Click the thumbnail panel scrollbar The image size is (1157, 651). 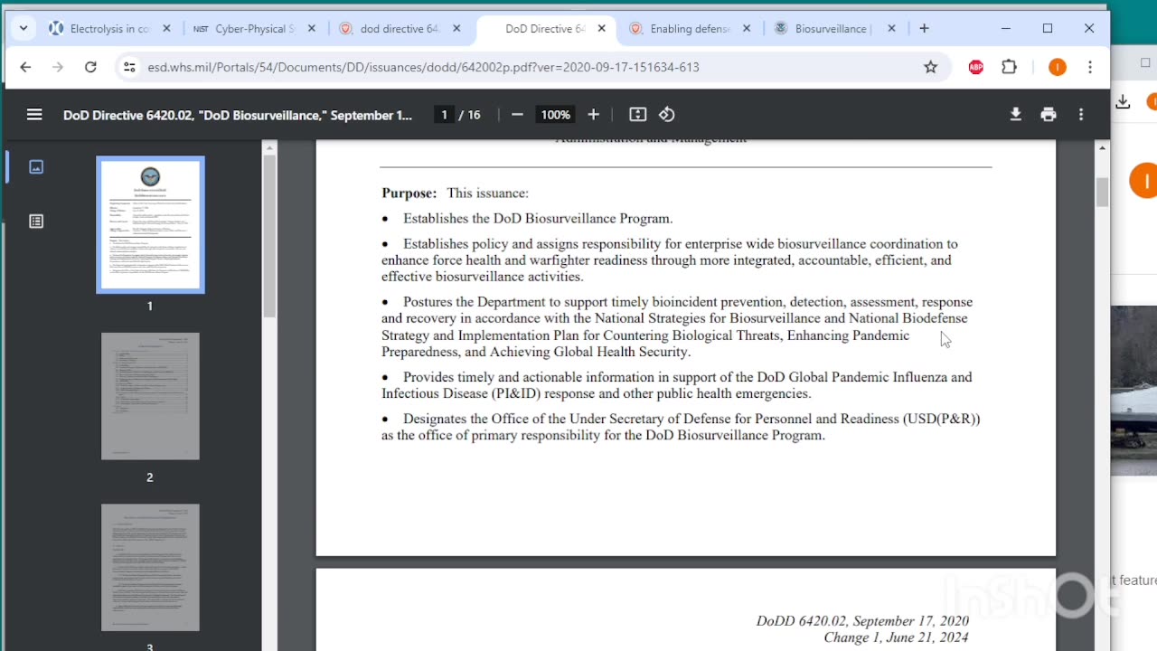[269, 235]
